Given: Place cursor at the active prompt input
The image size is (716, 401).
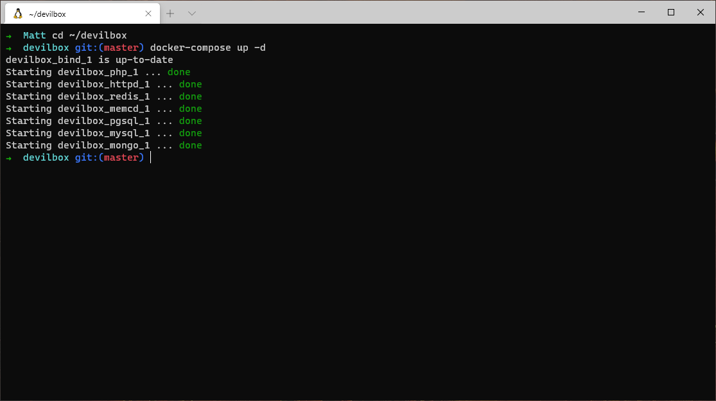Looking at the screenshot, I should tap(151, 157).
